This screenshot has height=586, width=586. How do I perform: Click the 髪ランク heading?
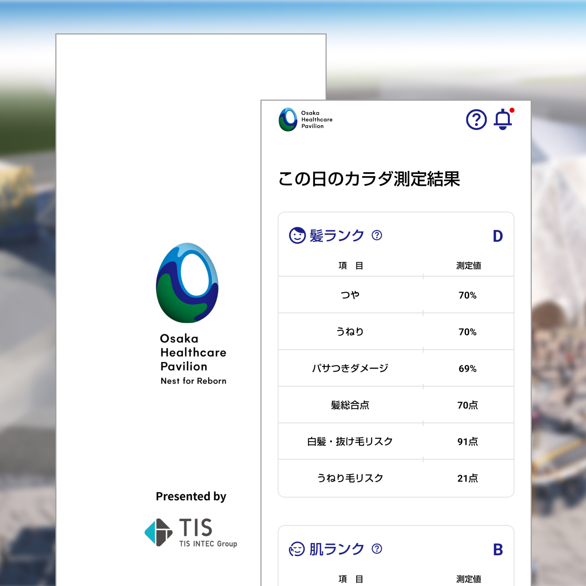point(337,235)
